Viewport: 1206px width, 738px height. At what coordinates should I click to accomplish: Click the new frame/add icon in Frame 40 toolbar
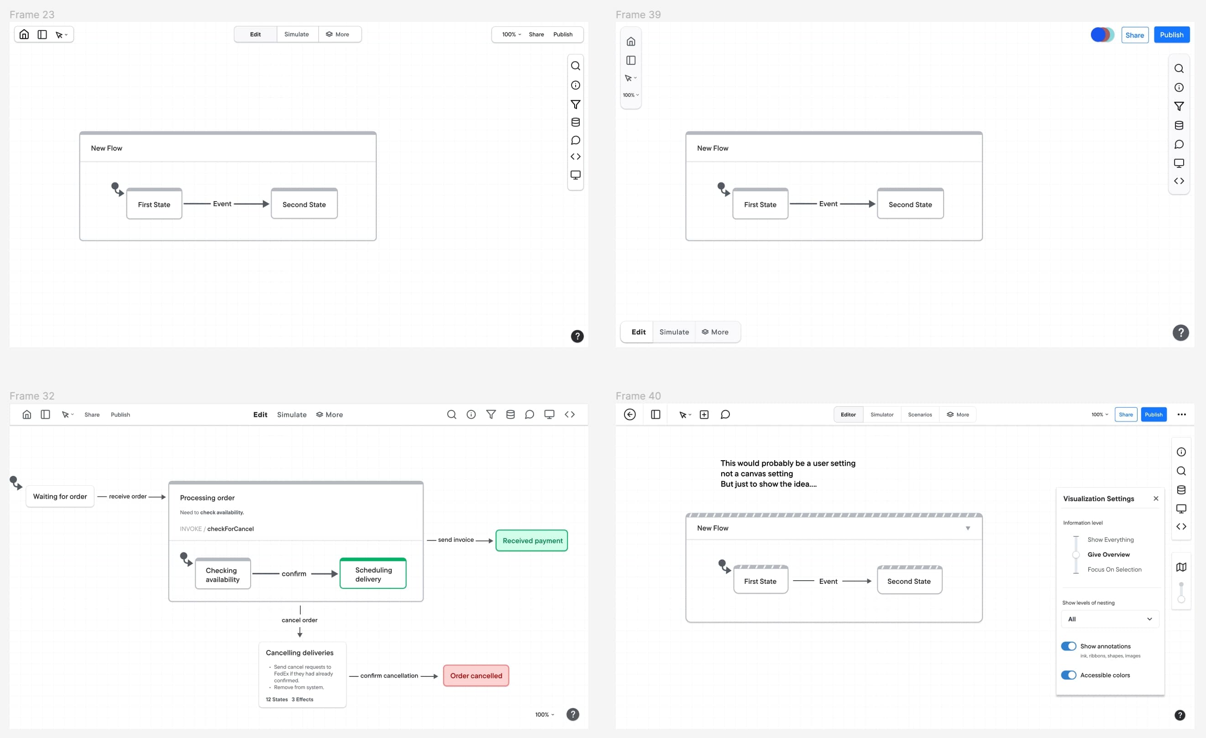point(704,414)
